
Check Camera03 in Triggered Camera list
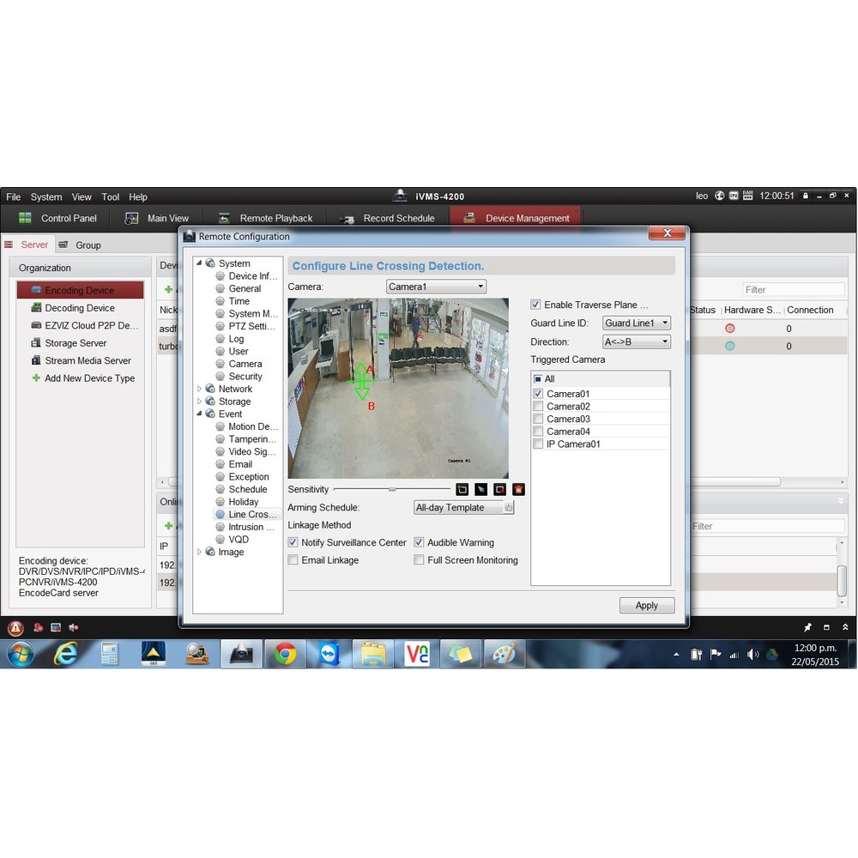click(x=538, y=419)
